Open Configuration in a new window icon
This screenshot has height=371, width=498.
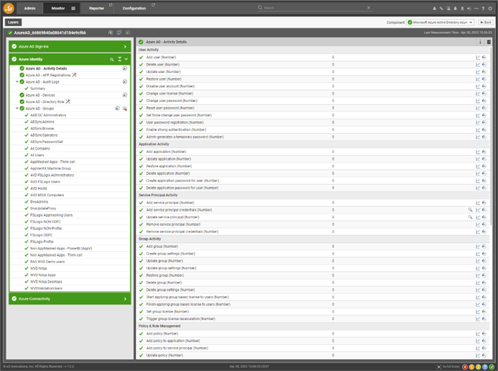pos(153,5)
